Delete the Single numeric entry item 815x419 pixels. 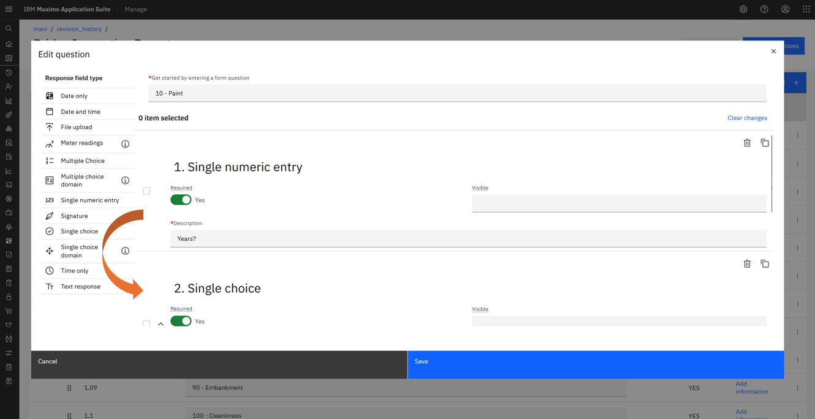point(747,143)
